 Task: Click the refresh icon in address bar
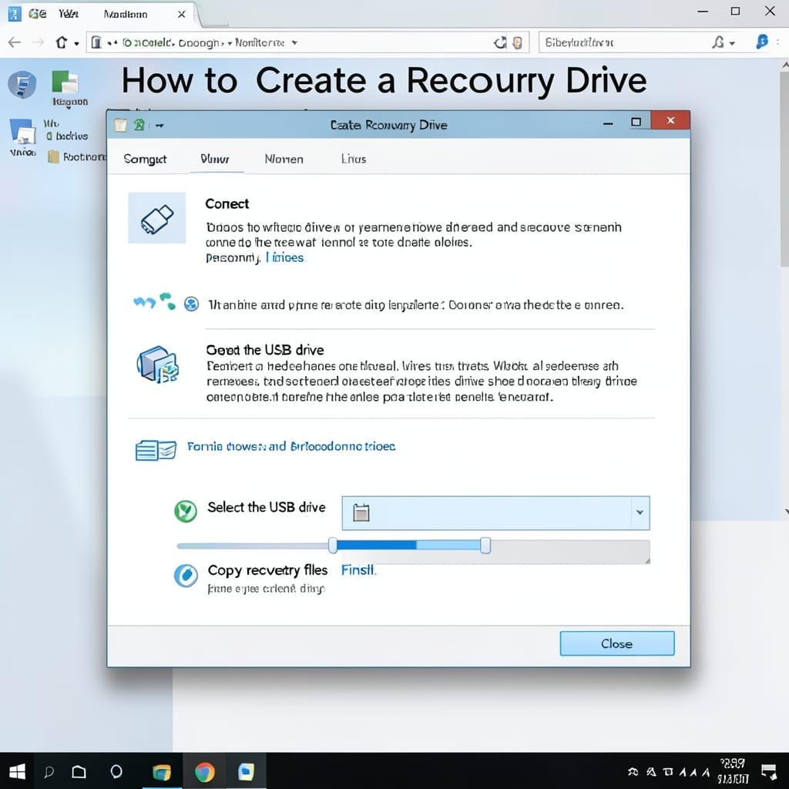(x=499, y=43)
